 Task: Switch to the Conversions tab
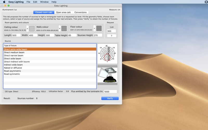point(80,12)
